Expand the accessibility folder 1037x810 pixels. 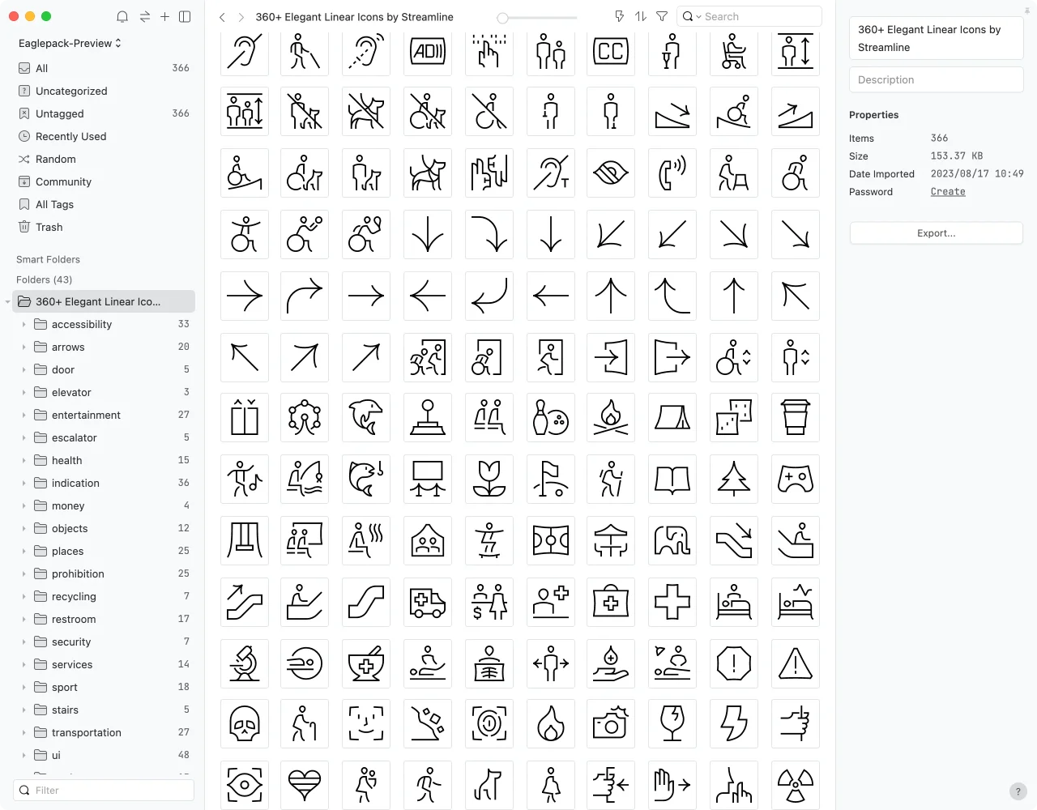pyautogui.click(x=23, y=325)
